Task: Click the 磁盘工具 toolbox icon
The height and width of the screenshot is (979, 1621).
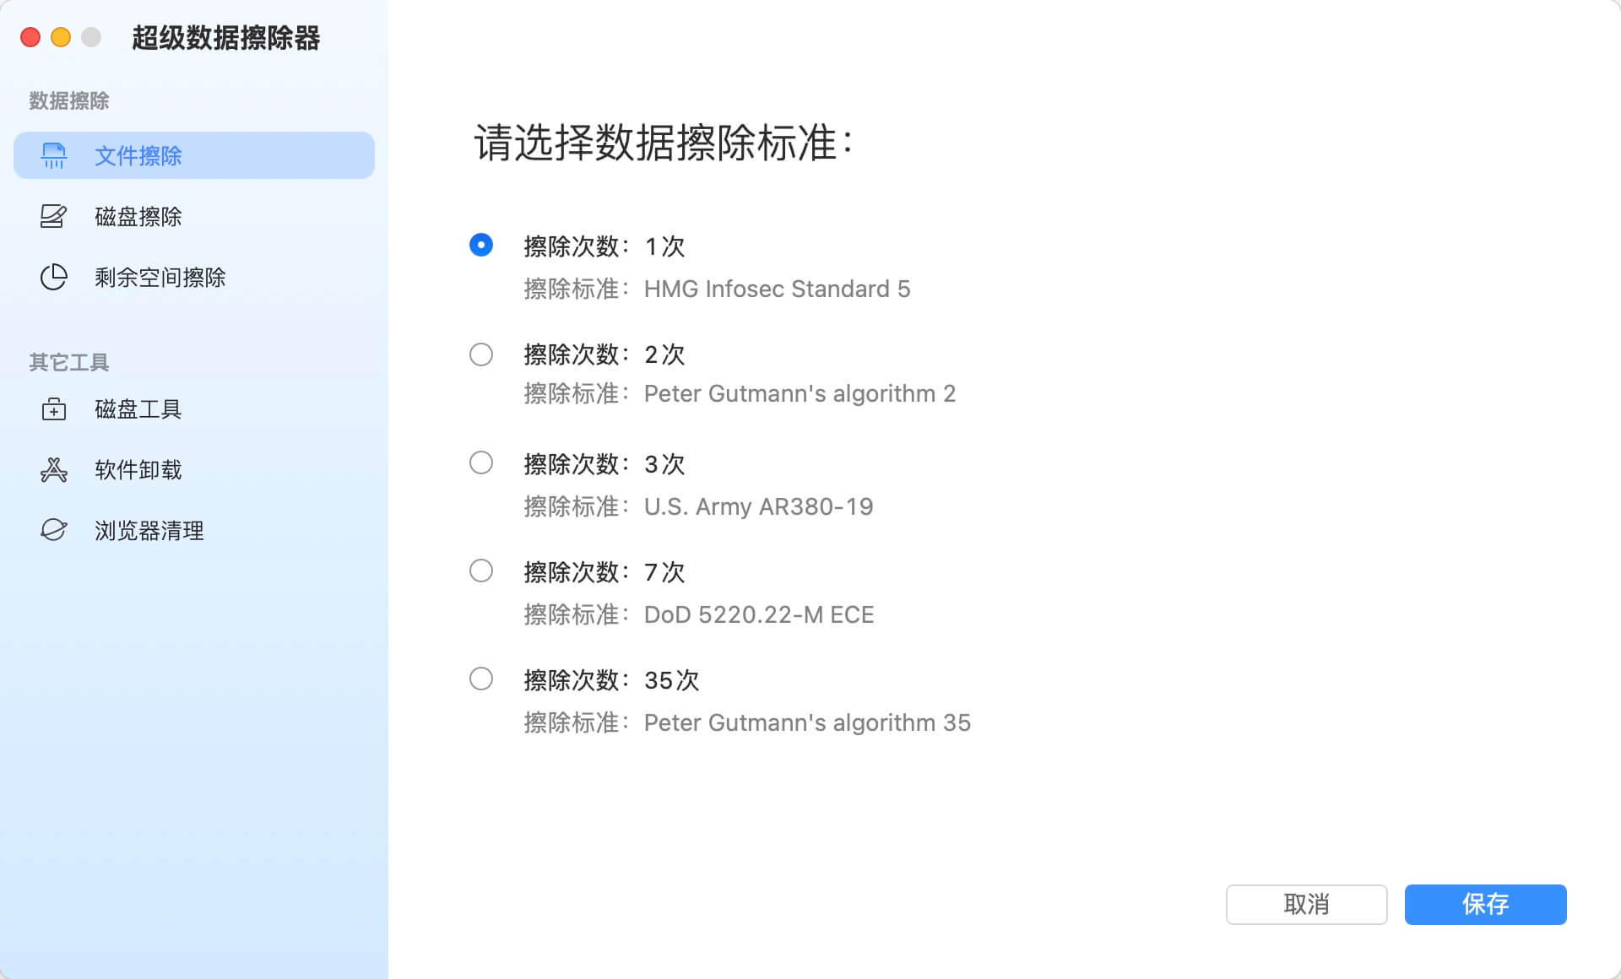Action: [x=53, y=409]
